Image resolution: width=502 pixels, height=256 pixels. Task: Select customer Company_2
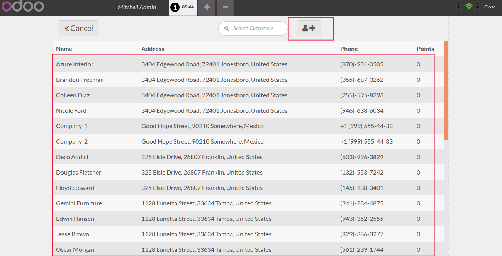pos(248,141)
